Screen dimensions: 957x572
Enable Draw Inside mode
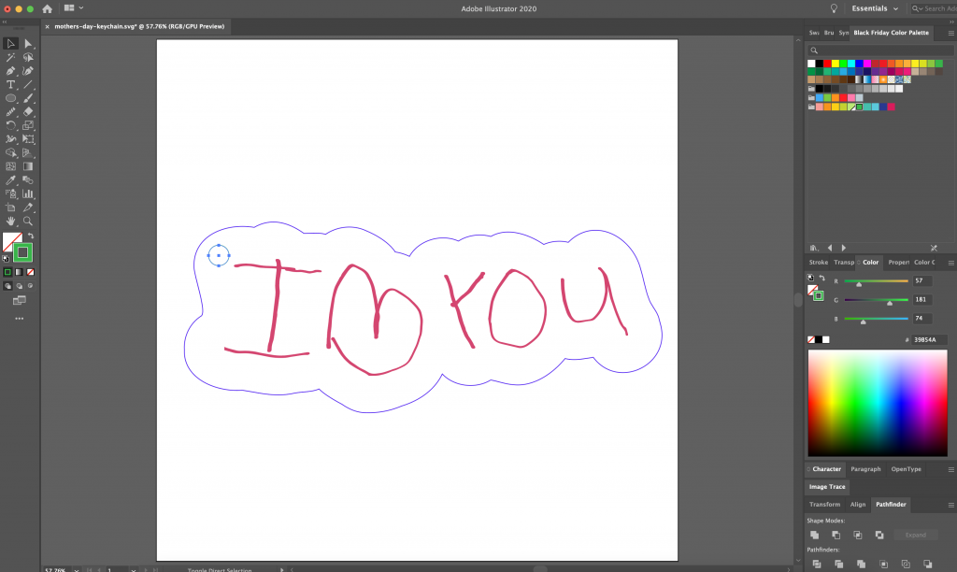pos(31,286)
